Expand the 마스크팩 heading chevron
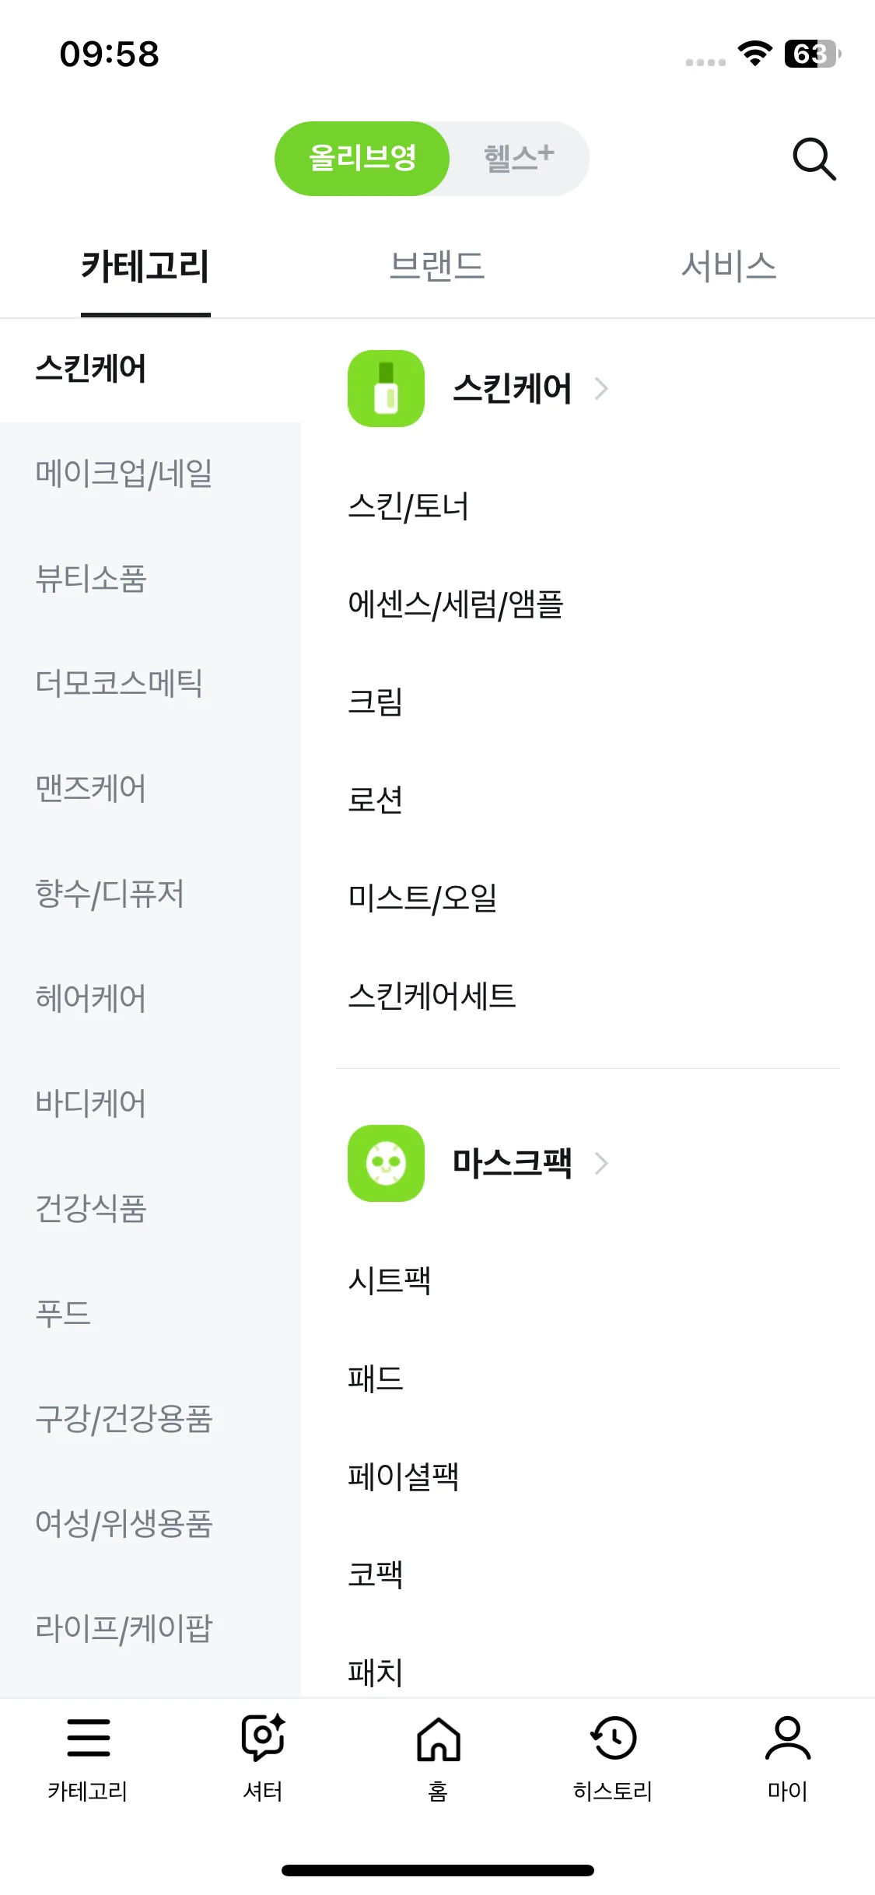The width and height of the screenshot is (875, 1895). (x=601, y=1163)
